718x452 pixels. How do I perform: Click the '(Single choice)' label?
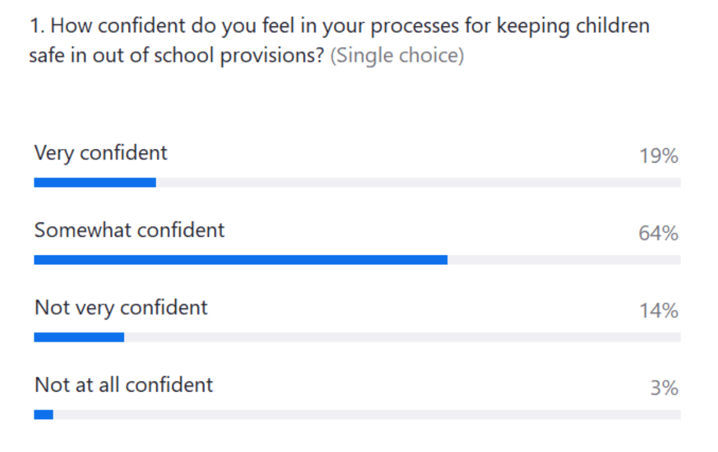point(397,56)
